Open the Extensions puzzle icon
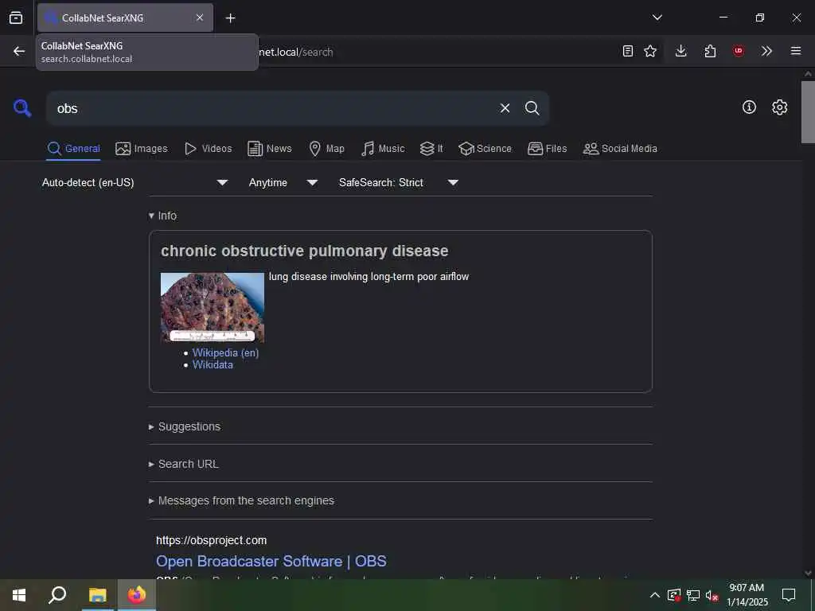 (x=710, y=51)
